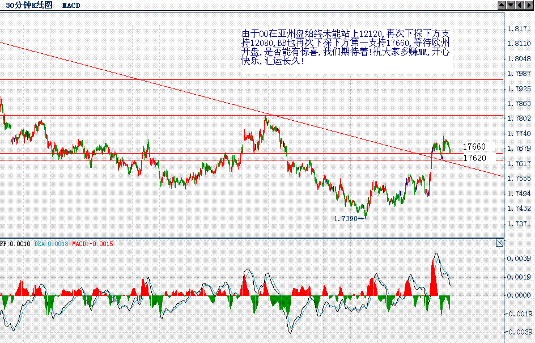The width and height of the screenshot is (535, 343).
Task: Click the 1.7371 price axis label
Action: click(519, 223)
